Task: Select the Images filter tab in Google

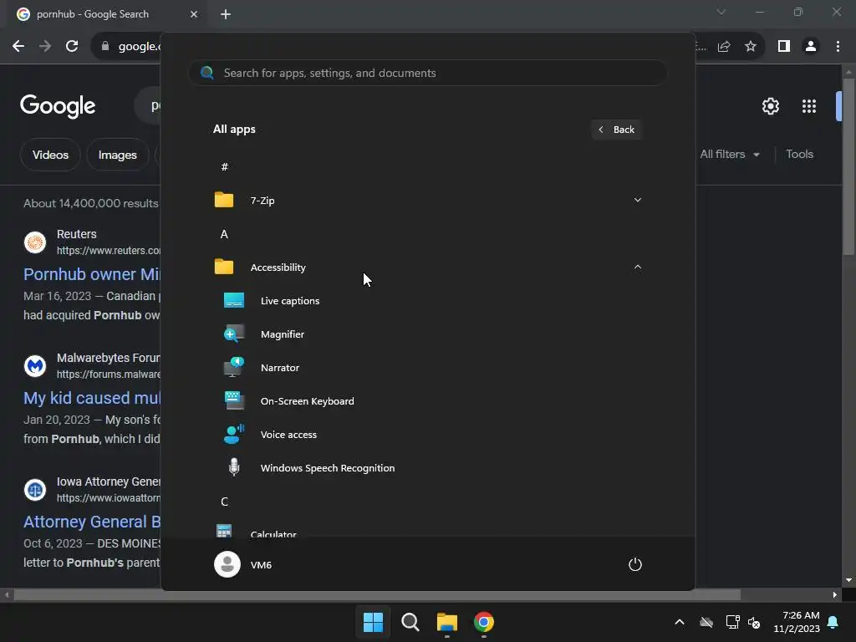Action: pos(117,155)
